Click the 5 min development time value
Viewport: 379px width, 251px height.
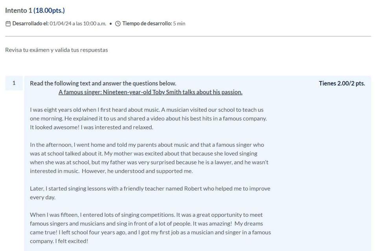(x=179, y=24)
